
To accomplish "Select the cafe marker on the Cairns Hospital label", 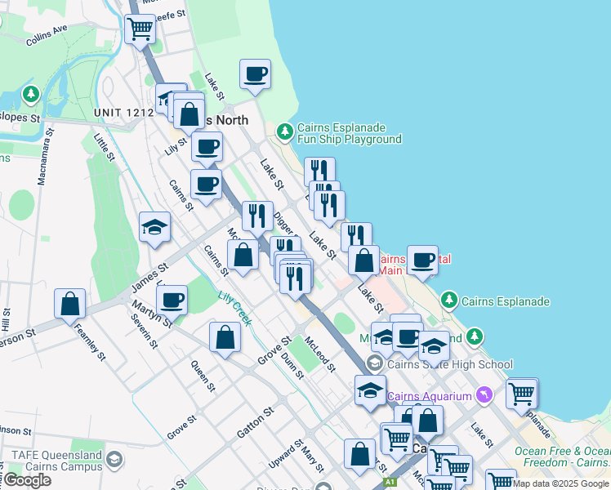I will [x=422, y=261].
